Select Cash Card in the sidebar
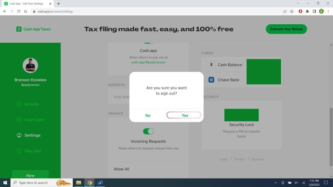This screenshot has height=187, width=333. click(x=34, y=120)
